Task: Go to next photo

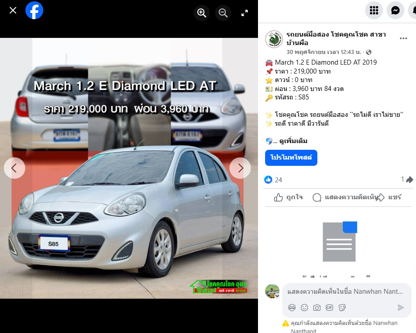Action: (x=240, y=168)
